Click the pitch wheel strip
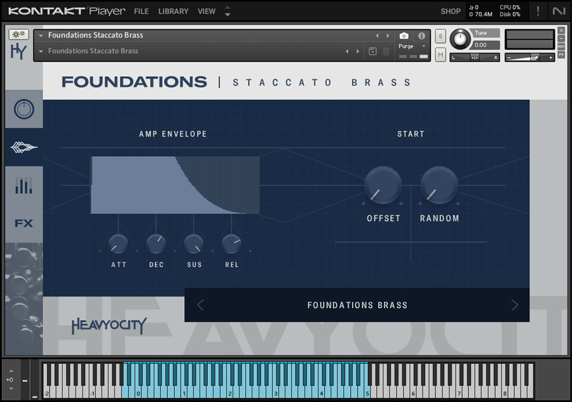The height and width of the screenshot is (402, 572). click(x=25, y=380)
